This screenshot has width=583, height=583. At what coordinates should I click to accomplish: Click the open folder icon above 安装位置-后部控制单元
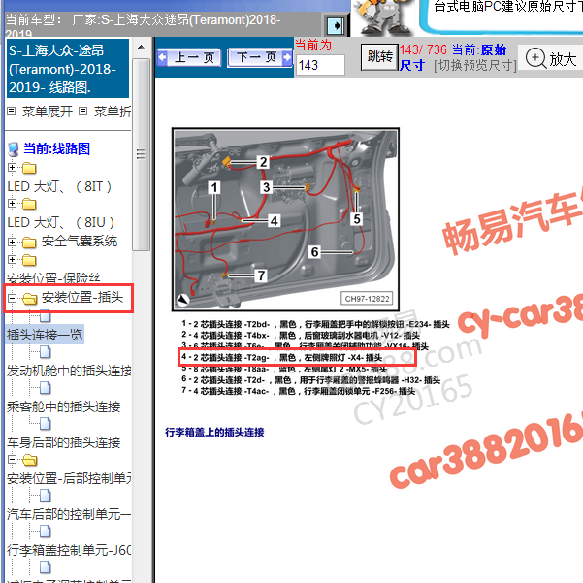pyautogui.click(x=29, y=460)
